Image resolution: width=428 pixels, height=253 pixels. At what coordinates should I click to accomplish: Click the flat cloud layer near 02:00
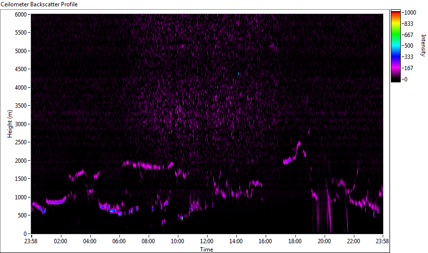[56, 201]
